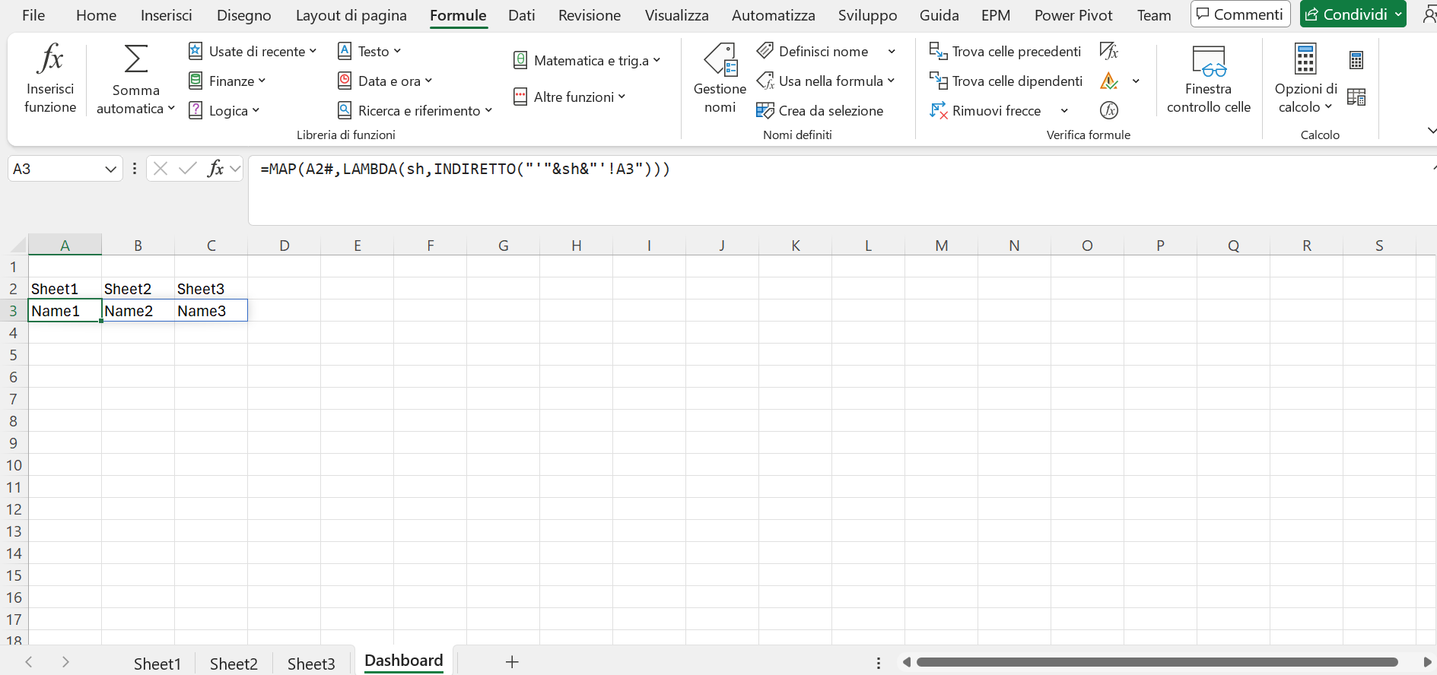
Task: Add a new sheet with plus button
Action: [512, 662]
